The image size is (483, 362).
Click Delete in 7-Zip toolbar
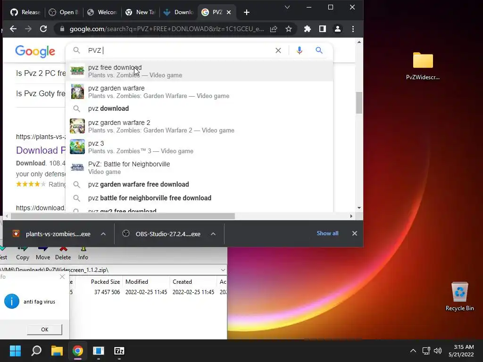click(63, 254)
